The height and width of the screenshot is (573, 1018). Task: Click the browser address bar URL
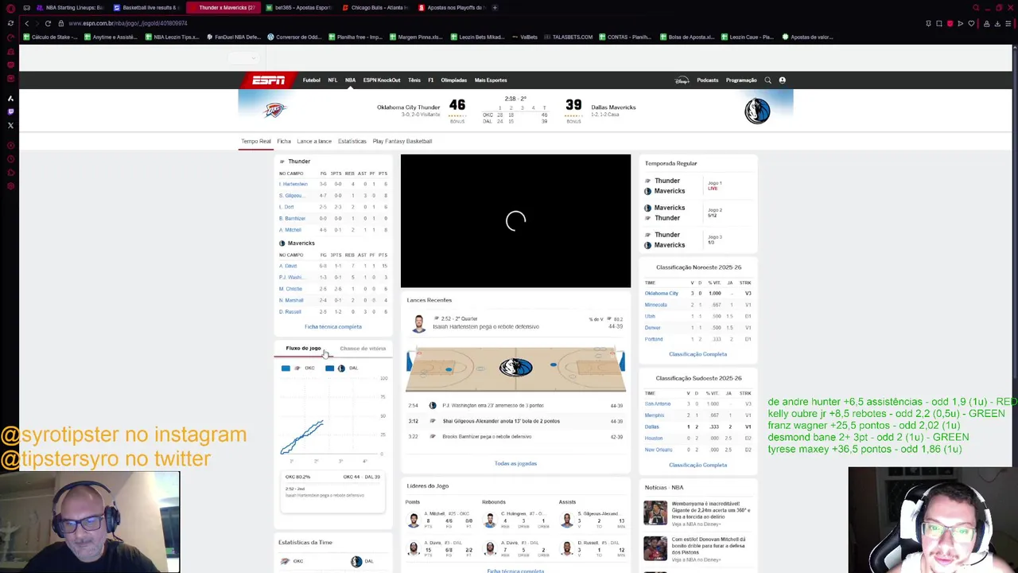(x=128, y=23)
